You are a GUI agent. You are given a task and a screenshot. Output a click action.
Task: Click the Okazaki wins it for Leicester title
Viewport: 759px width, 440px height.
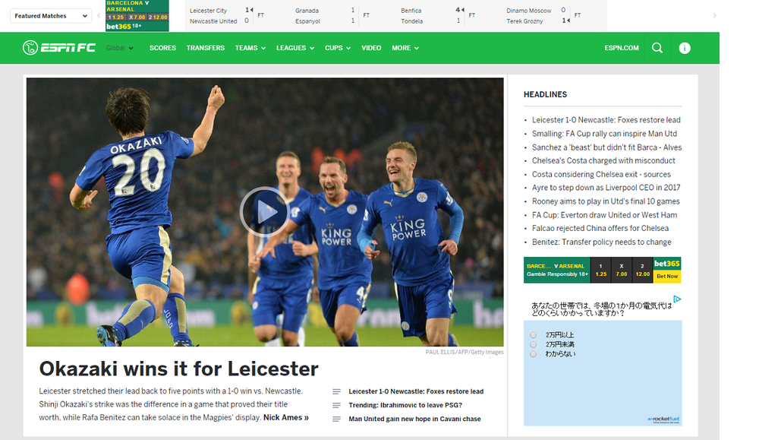(x=178, y=369)
